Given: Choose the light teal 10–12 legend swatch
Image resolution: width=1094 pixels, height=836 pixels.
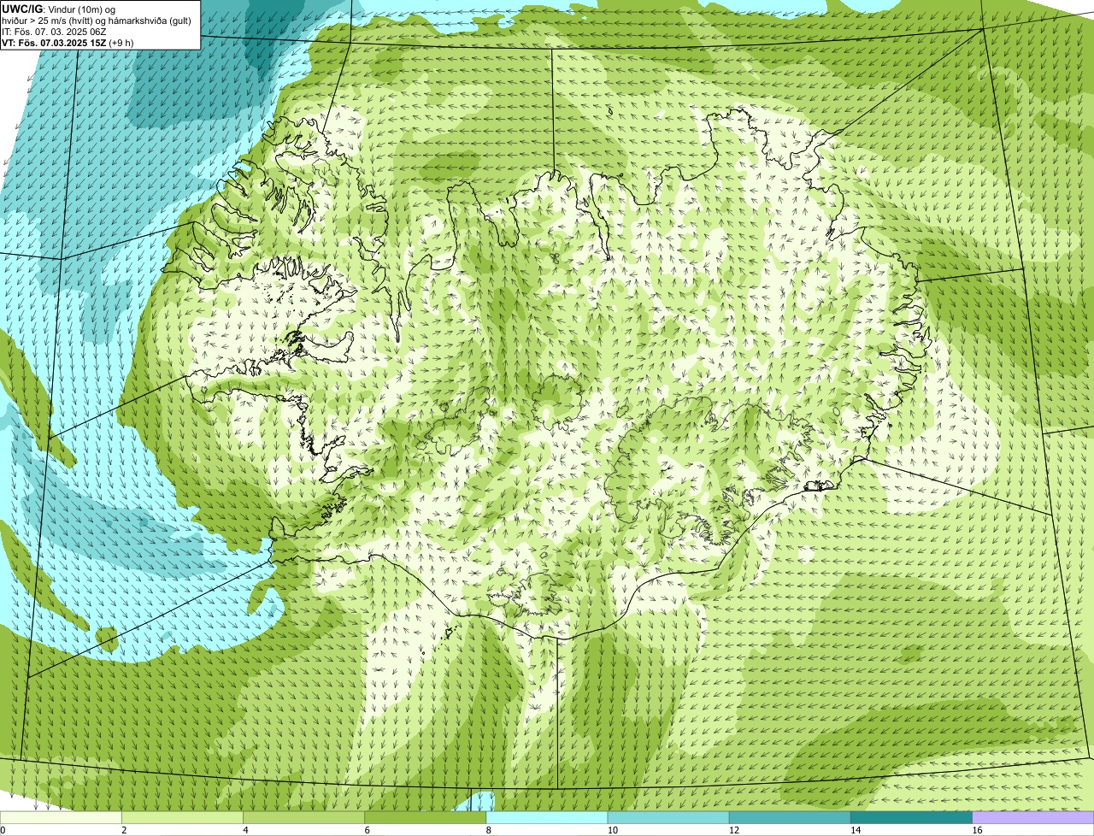Looking at the screenshot, I should pos(668,818).
